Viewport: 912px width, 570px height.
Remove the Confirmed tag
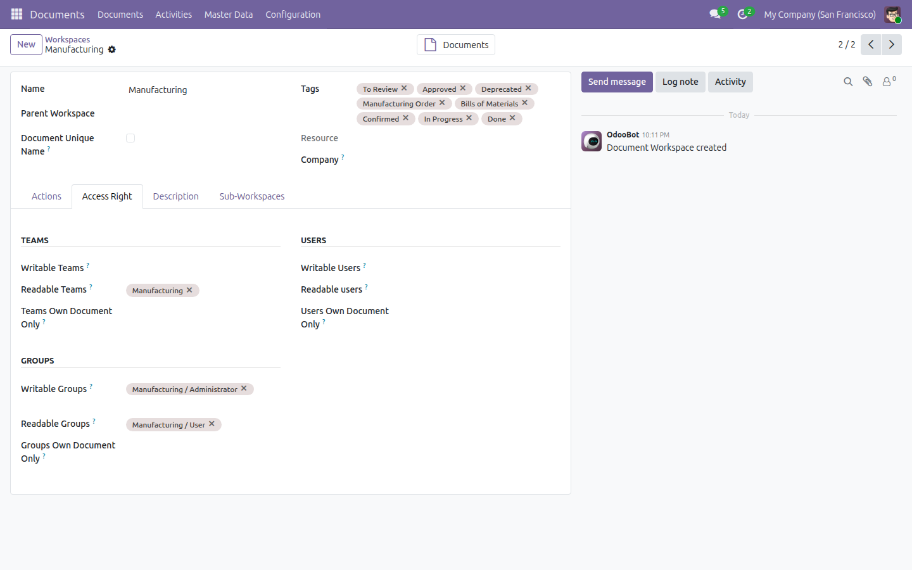point(405,118)
